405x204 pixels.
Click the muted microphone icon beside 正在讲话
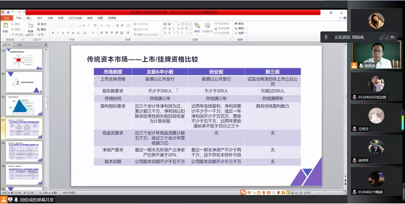pos(327,37)
